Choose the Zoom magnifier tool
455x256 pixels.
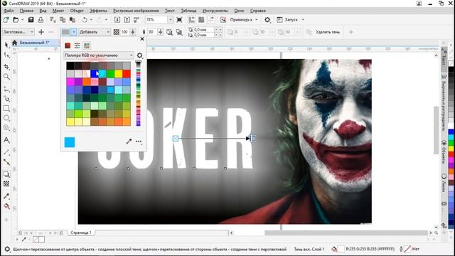coord(6,77)
